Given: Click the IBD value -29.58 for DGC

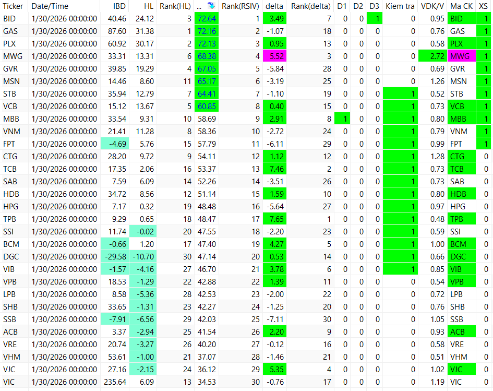Looking at the screenshot, I should tap(115, 257).
